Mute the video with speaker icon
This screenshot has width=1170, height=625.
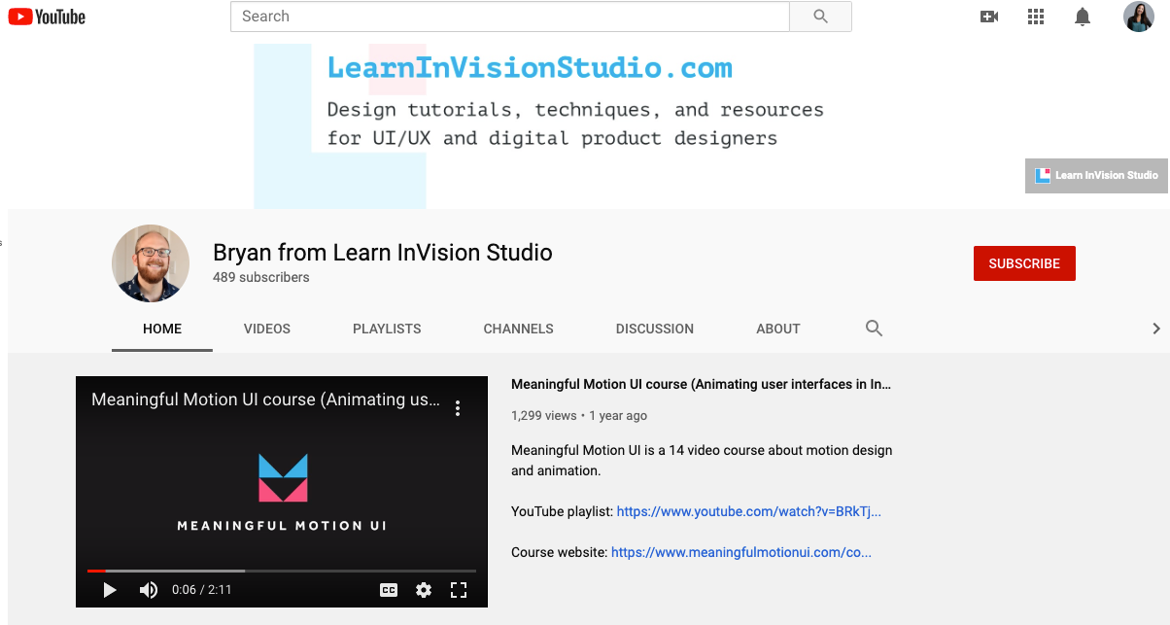coord(148,590)
